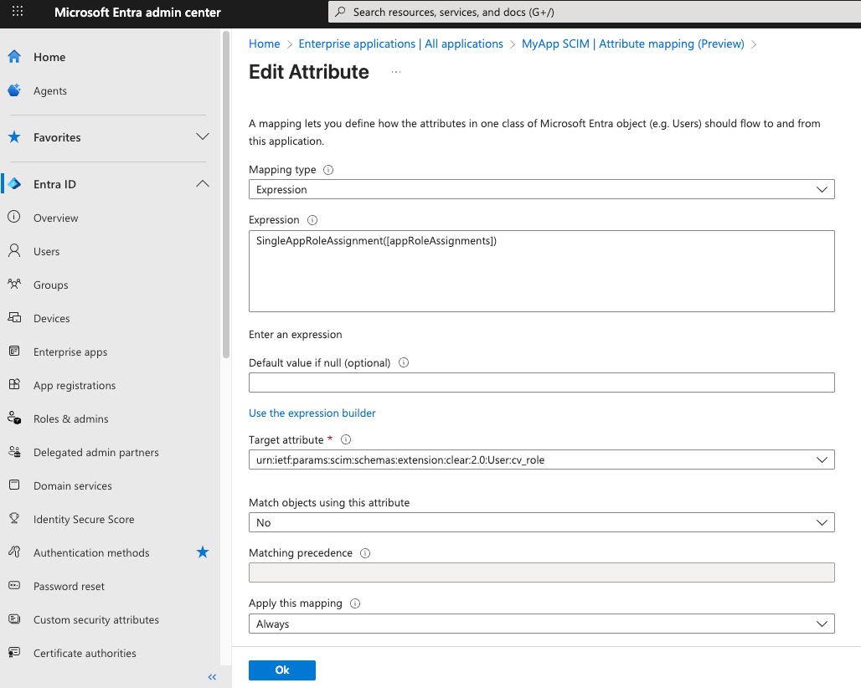Click the Identity Secure Score trophy icon
This screenshot has height=688, width=861.
14,518
